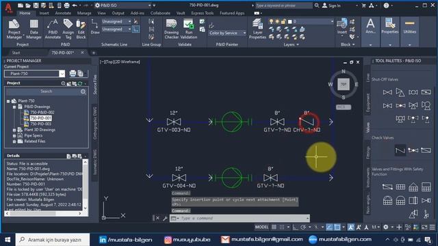
Task: Click the Windows Start button
Action: point(8,240)
